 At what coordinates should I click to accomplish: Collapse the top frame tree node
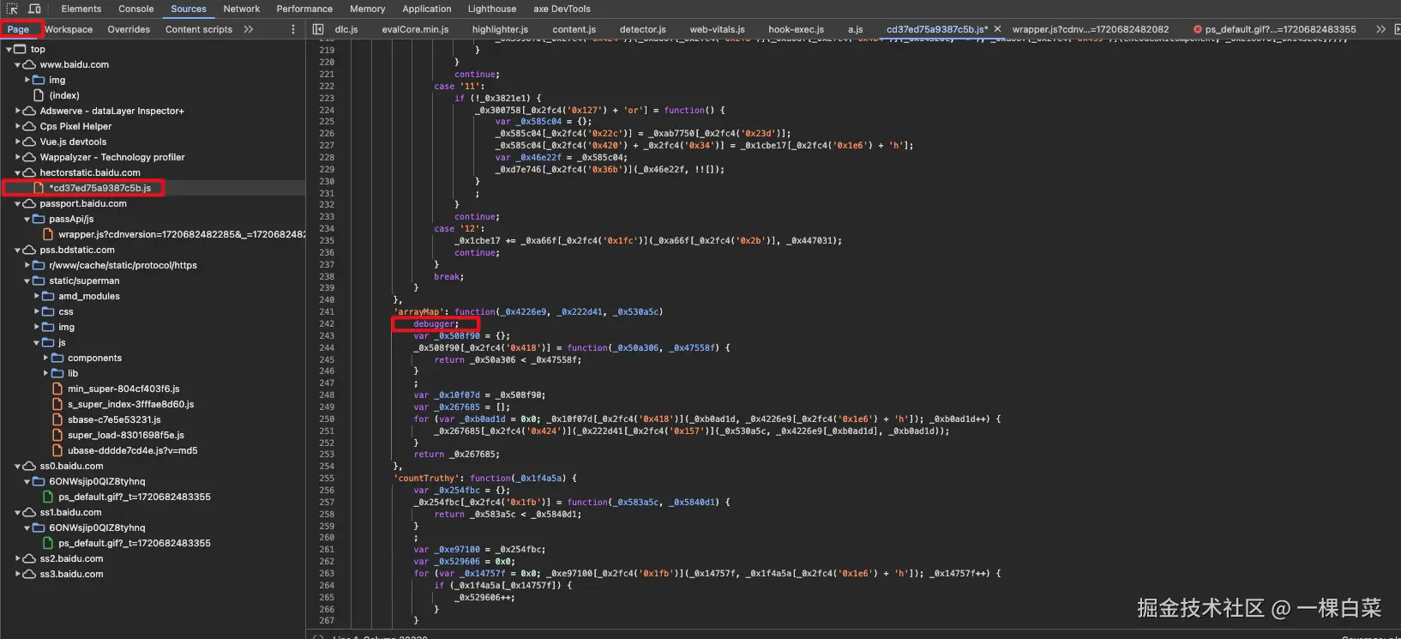(9, 50)
